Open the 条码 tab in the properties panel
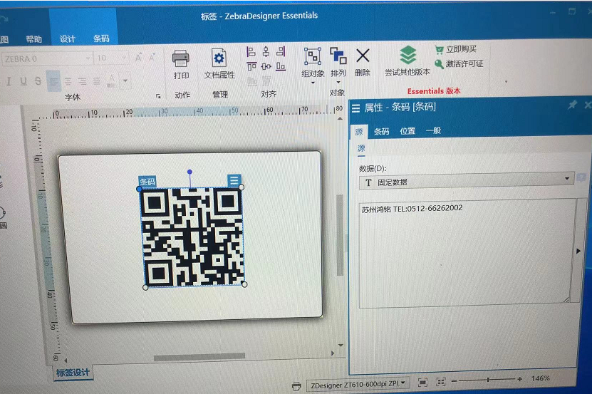The image size is (592, 394). [381, 131]
